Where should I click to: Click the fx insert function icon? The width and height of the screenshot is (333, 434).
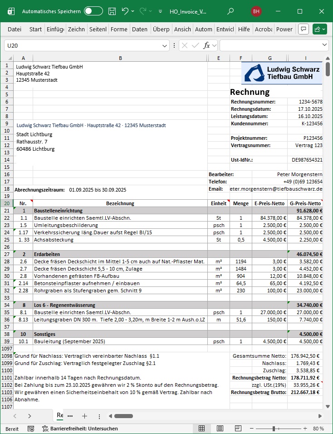(206, 45)
